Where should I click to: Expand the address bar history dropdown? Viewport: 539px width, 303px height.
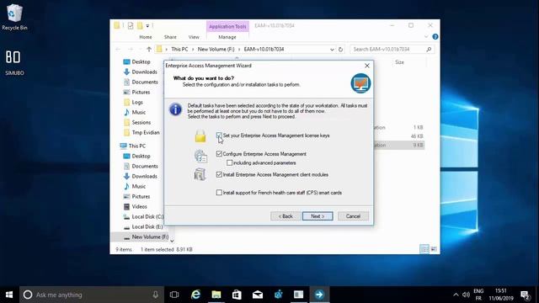tap(332, 49)
